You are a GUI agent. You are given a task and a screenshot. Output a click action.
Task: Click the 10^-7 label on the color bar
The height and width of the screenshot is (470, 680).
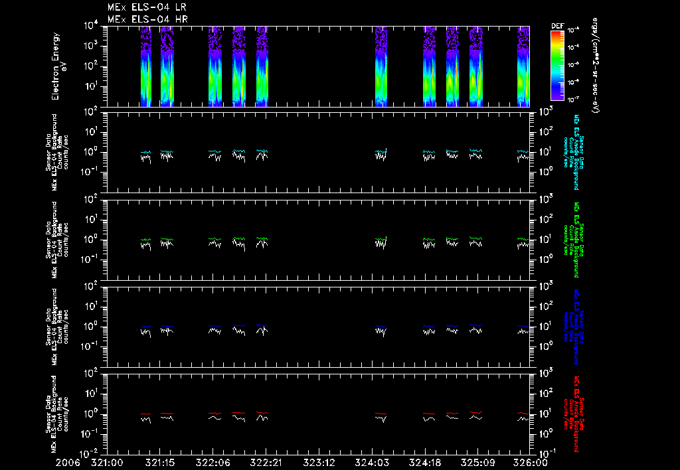click(x=573, y=100)
